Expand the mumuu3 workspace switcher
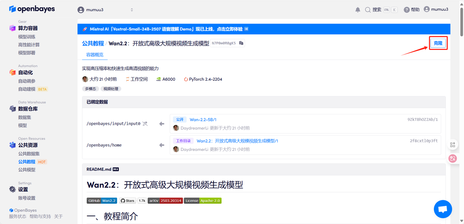Screen dimensions: 464x224 tap(105, 10)
